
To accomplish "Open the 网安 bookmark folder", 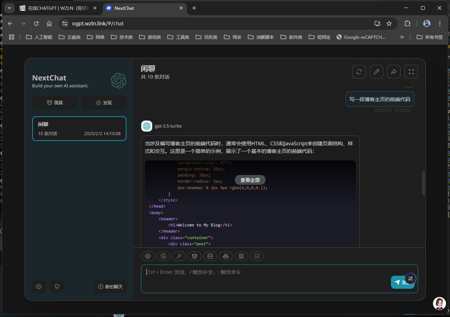I will tap(233, 37).
